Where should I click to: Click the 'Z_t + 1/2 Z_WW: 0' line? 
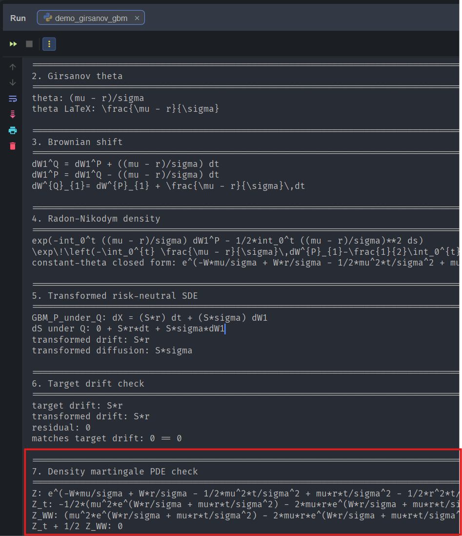77,526
